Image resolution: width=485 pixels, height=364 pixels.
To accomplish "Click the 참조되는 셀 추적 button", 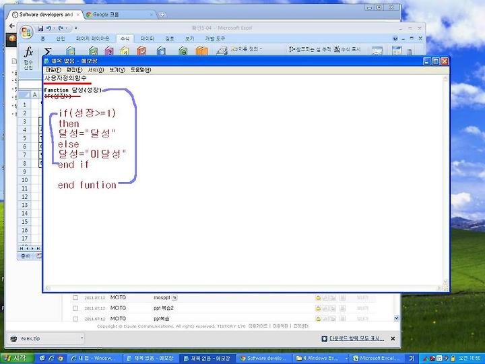I will (310, 49).
